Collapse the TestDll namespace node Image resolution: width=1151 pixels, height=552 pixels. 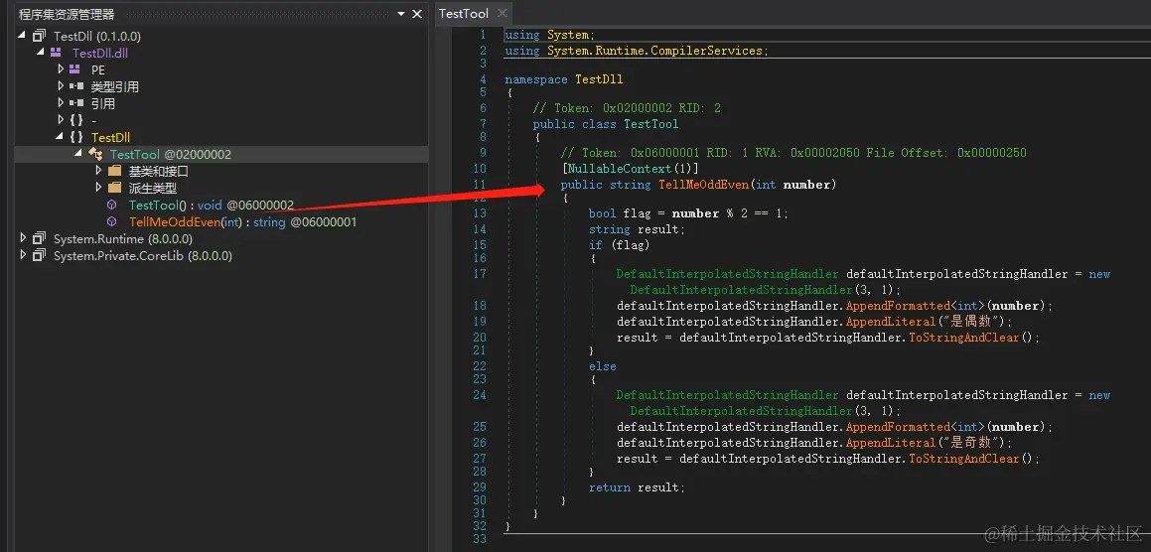pos(61,137)
